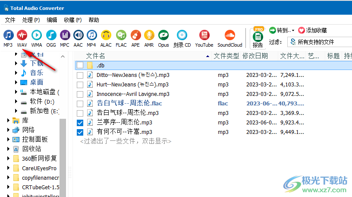This screenshot has height=197, width=352.
Task: Select 控制面板 in the folder tree
Action: point(35,140)
